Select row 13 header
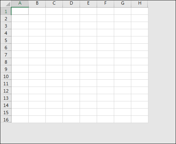The image size is (176, 144). tap(6, 98)
